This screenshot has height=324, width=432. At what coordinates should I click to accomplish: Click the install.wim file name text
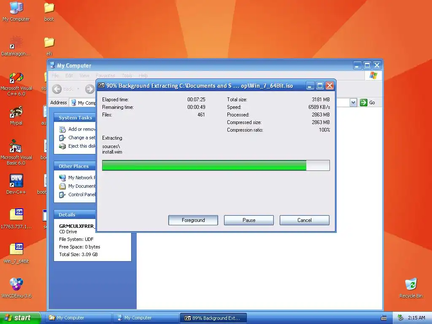coord(112,152)
